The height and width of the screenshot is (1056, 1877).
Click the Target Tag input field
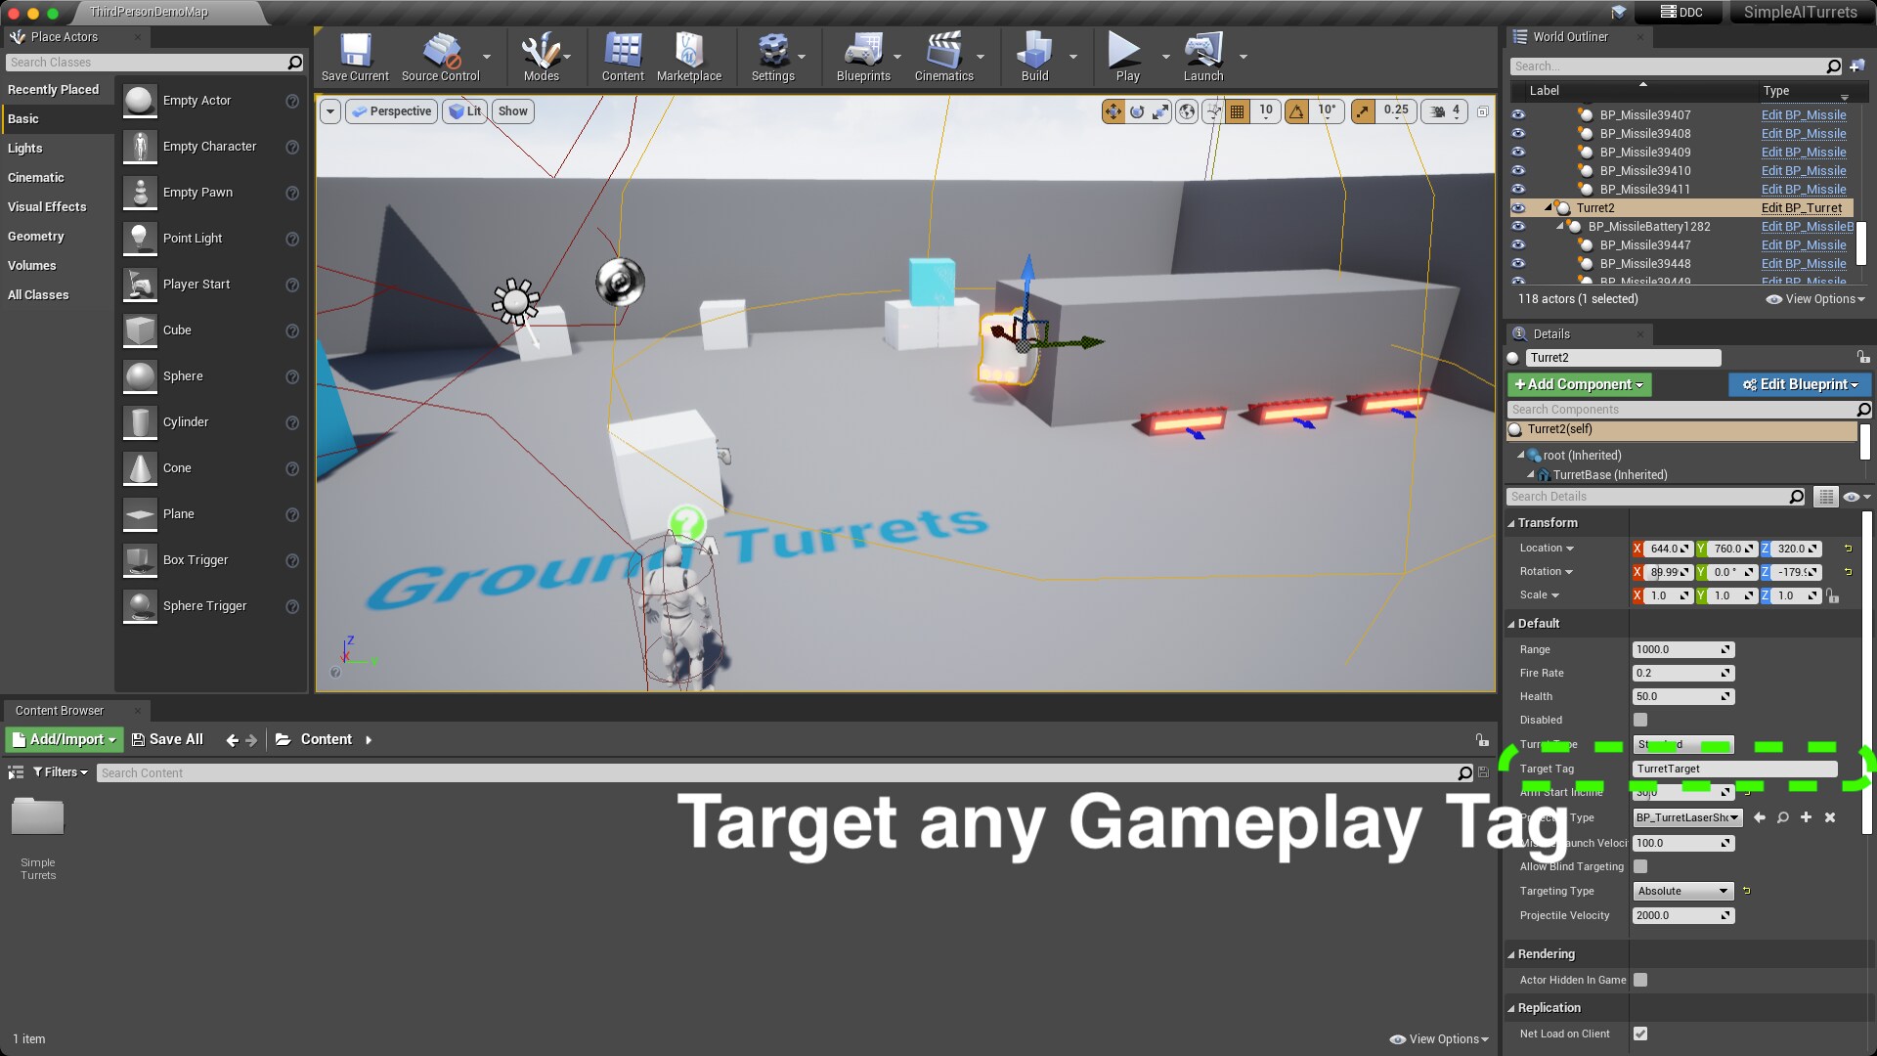click(1734, 770)
